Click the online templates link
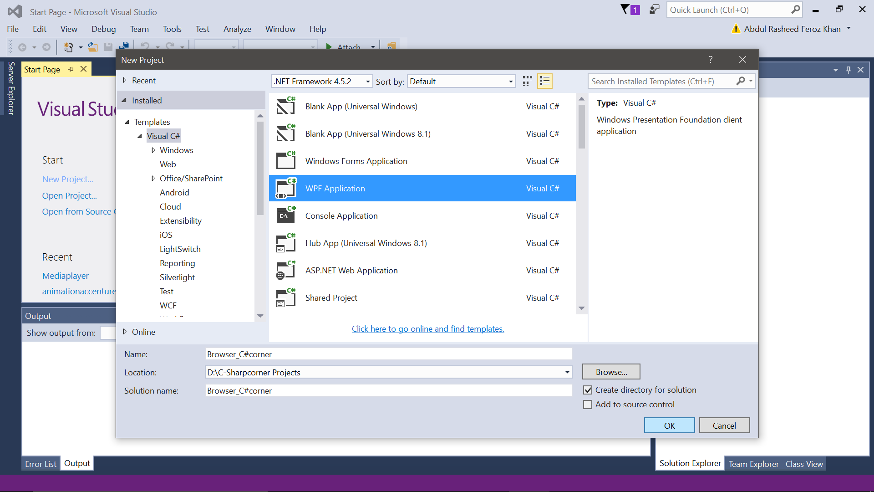 click(428, 328)
